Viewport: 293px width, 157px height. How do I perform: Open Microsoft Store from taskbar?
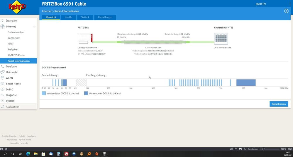point(43,154)
